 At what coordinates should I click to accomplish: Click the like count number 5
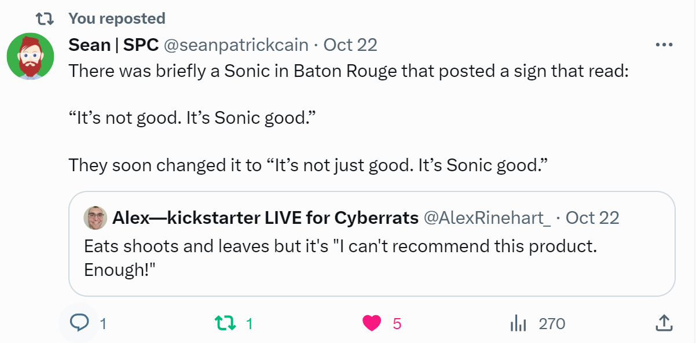(x=397, y=324)
